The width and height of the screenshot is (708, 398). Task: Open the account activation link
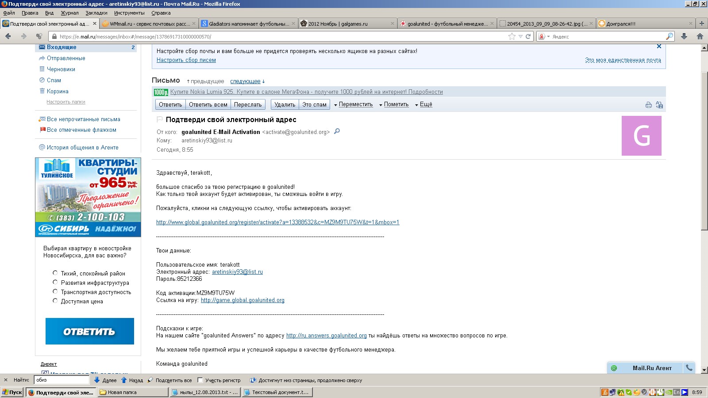point(277,222)
